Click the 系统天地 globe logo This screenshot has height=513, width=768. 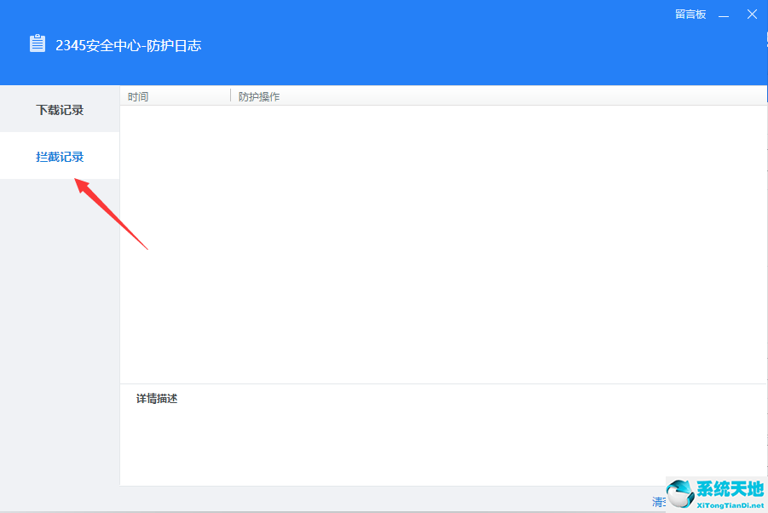click(x=681, y=493)
